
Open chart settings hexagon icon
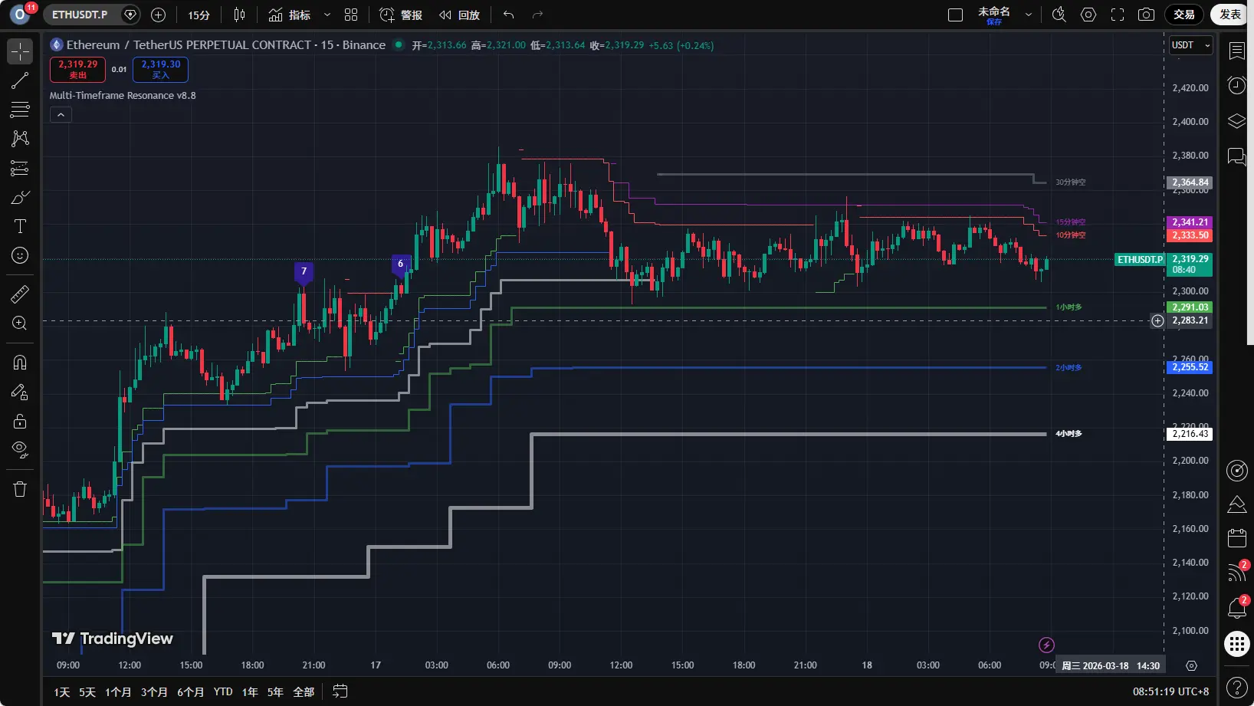[x=1088, y=15]
